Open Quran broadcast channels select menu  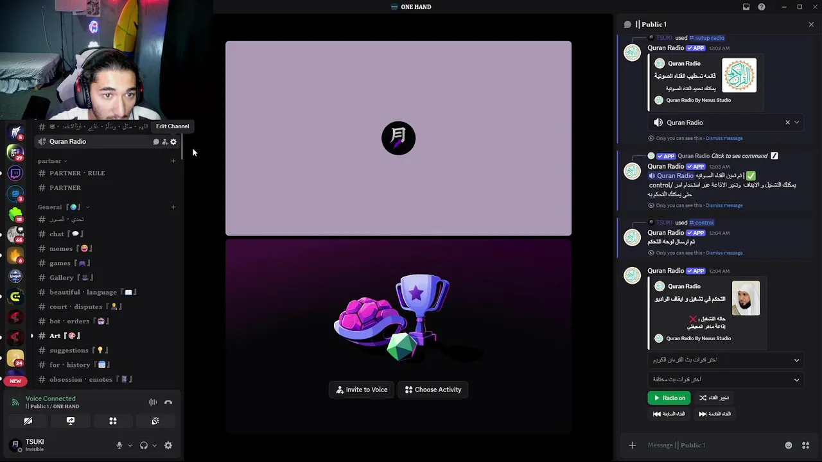click(726, 360)
